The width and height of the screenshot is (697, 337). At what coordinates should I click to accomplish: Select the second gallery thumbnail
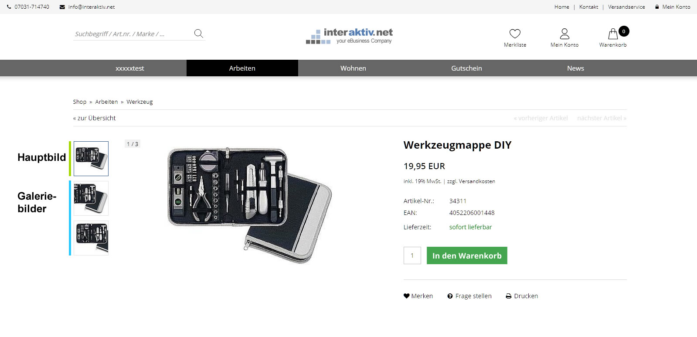pos(91,198)
